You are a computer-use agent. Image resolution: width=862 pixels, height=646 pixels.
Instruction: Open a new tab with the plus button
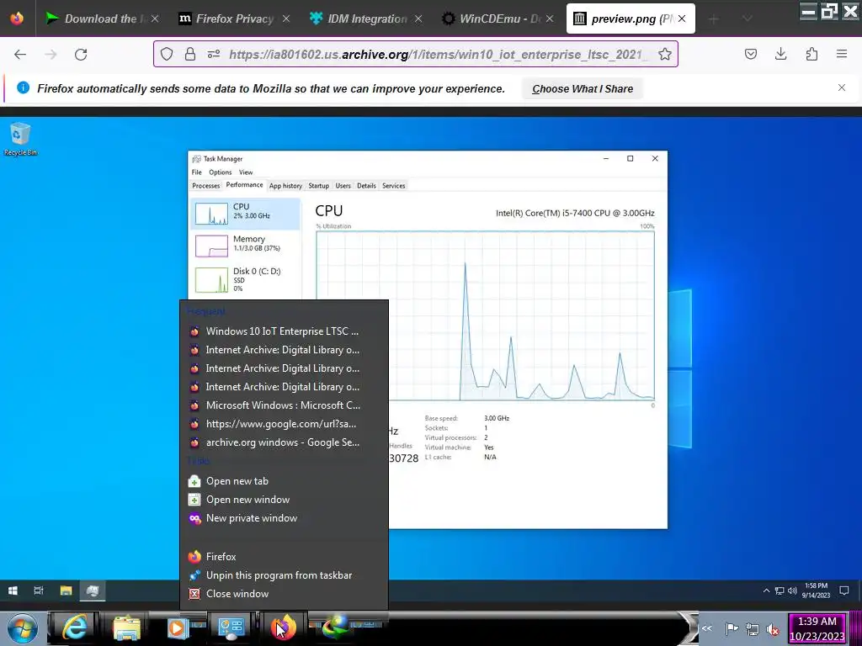tap(714, 19)
